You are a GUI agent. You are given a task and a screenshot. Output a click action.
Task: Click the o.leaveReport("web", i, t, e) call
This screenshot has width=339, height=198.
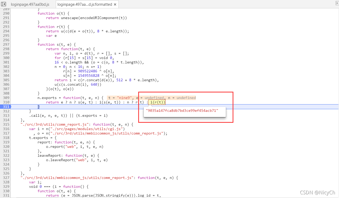point(77,160)
